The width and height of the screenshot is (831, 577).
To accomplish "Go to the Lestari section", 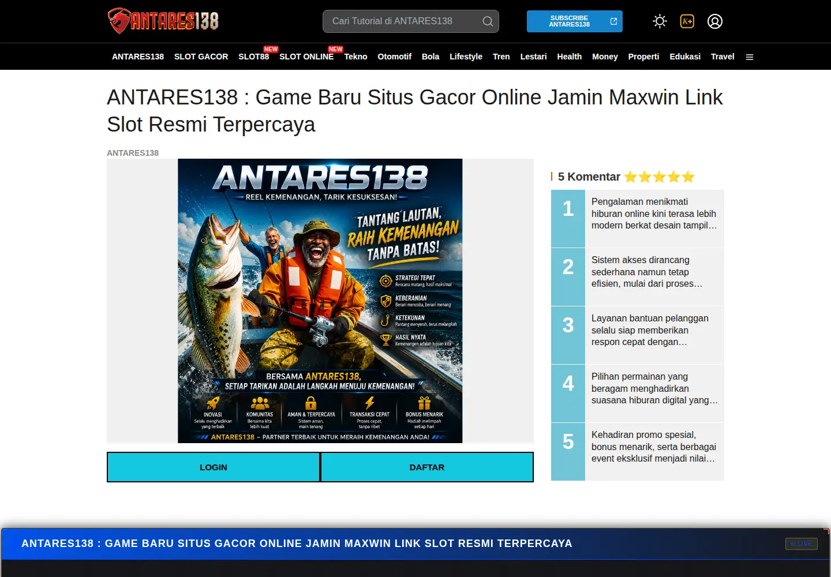I will pos(533,57).
